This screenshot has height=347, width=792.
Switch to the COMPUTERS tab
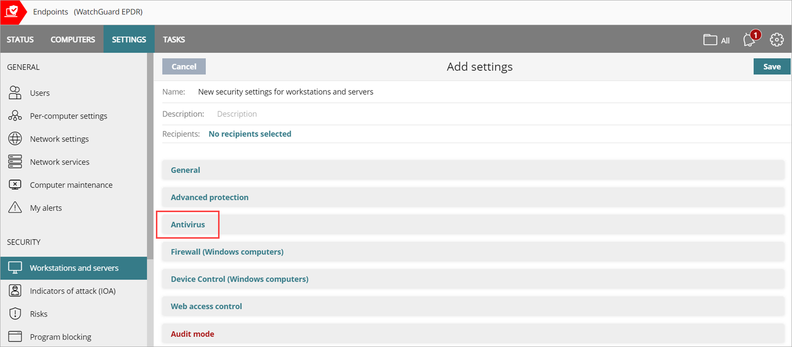pyautogui.click(x=73, y=40)
